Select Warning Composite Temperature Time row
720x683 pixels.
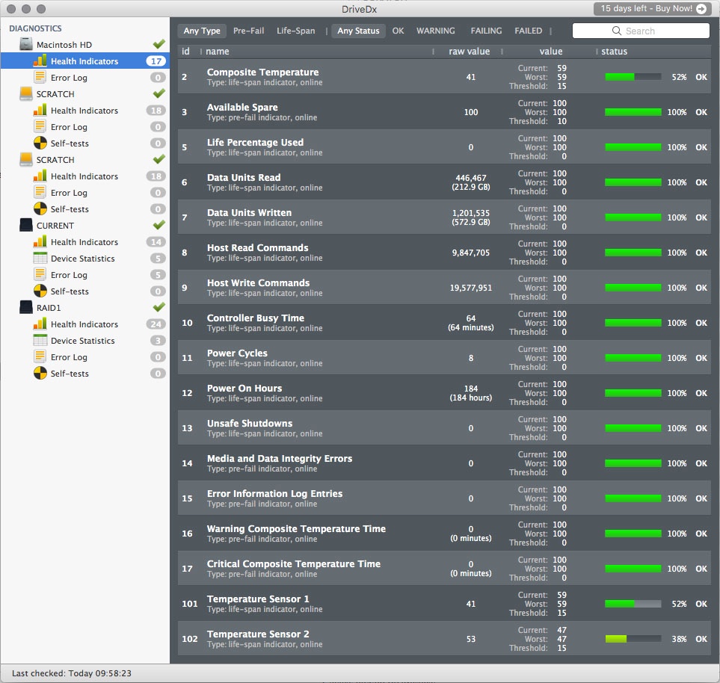[x=445, y=534]
